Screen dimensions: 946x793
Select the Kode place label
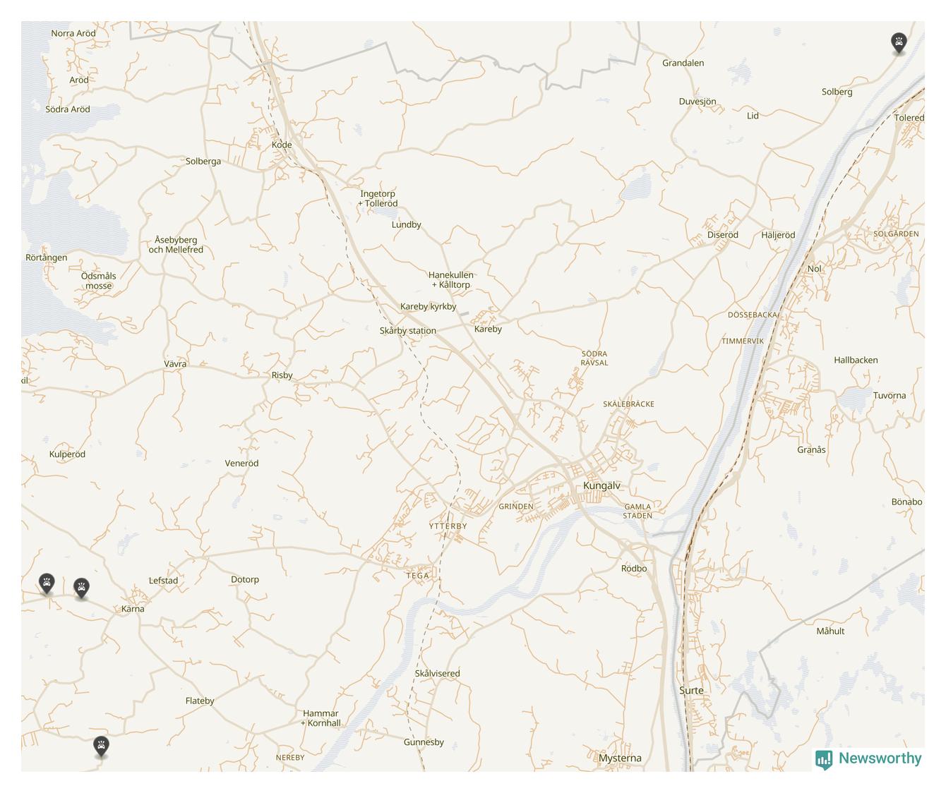click(x=282, y=145)
